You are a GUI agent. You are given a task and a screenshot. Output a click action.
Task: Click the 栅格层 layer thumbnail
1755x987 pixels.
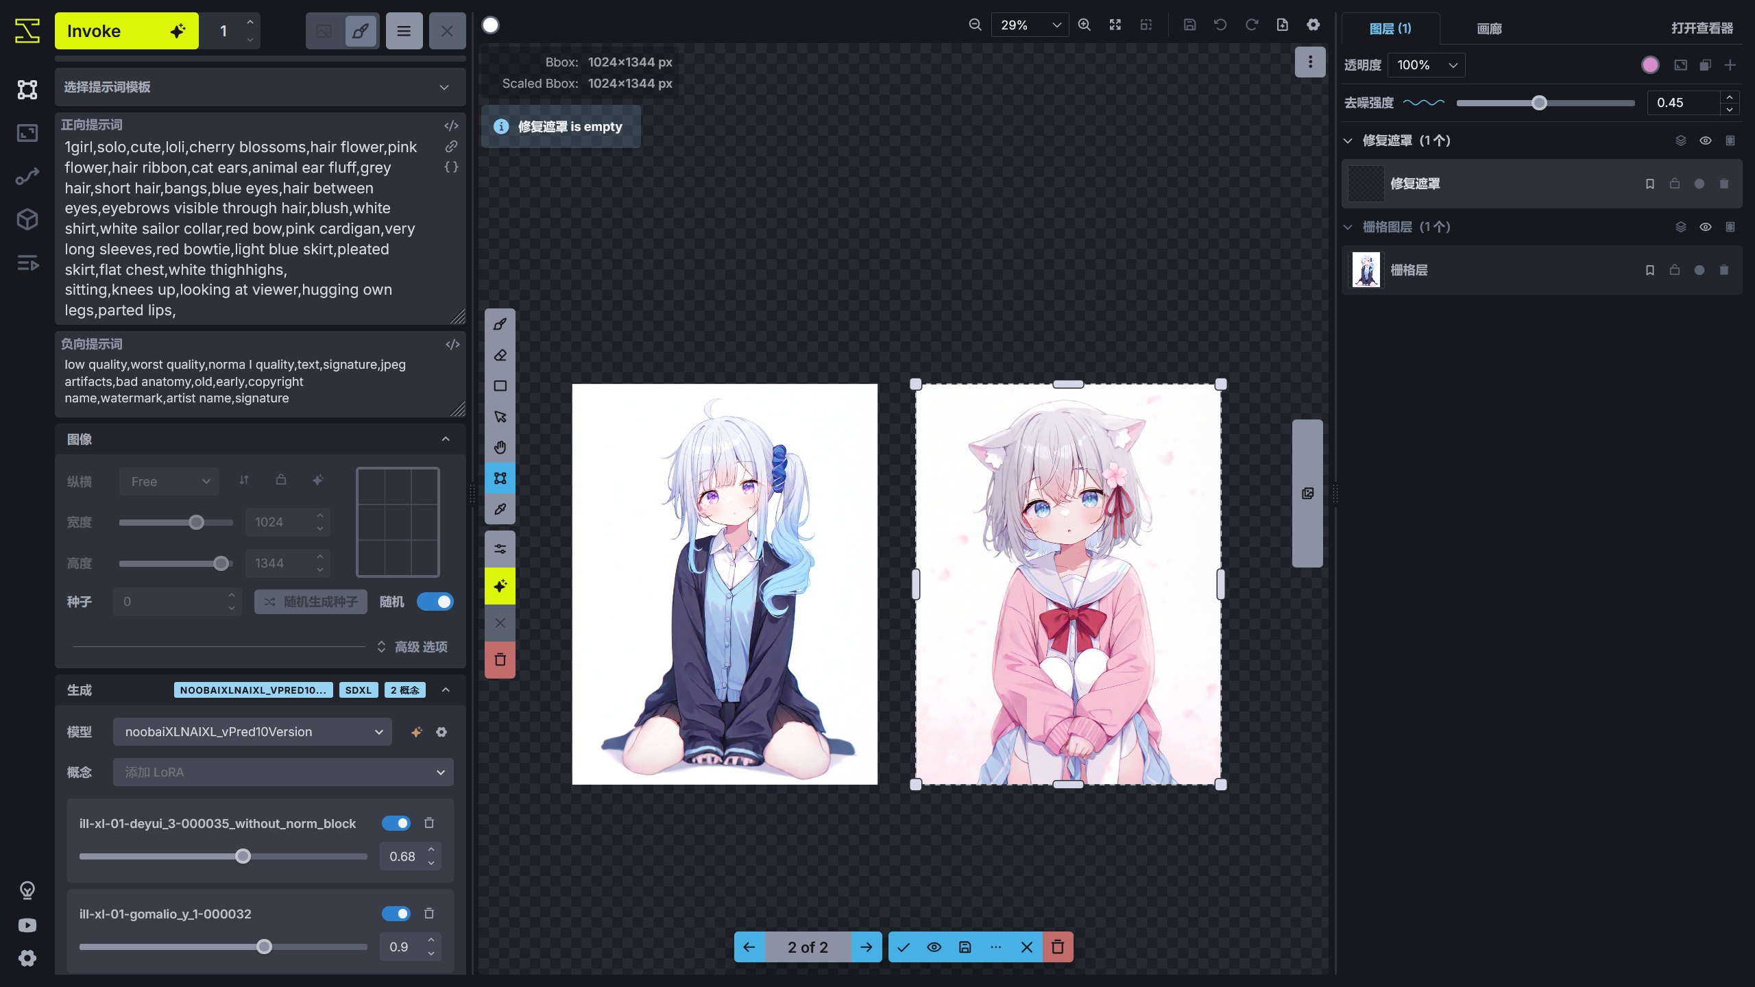pos(1366,269)
